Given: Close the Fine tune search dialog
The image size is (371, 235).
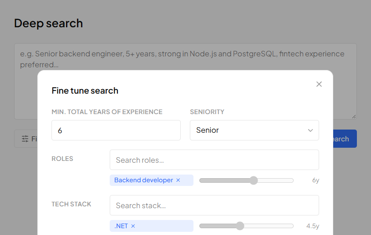Looking at the screenshot, I should 319,84.
